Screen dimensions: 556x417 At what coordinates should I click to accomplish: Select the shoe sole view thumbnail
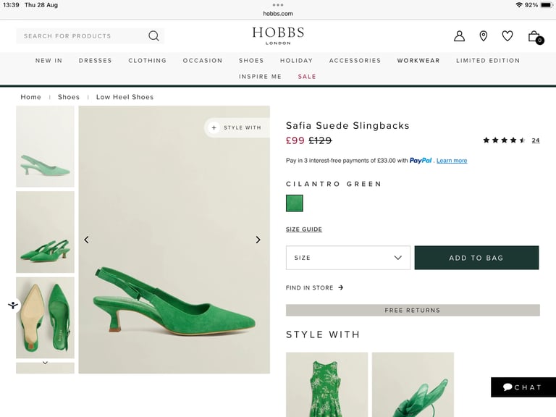(45, 318)
